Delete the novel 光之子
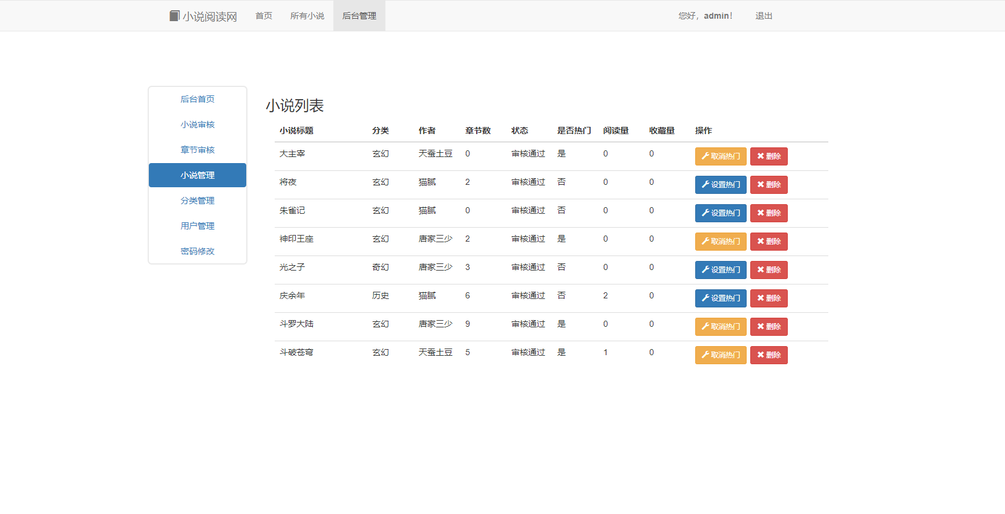 point(769,270)
